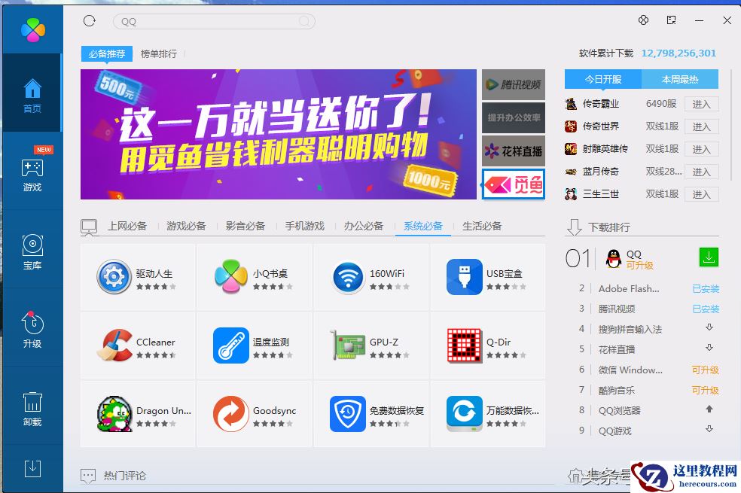Select the 上网必备 category tab
741x493 pixels.
click(x=127, y=227)
